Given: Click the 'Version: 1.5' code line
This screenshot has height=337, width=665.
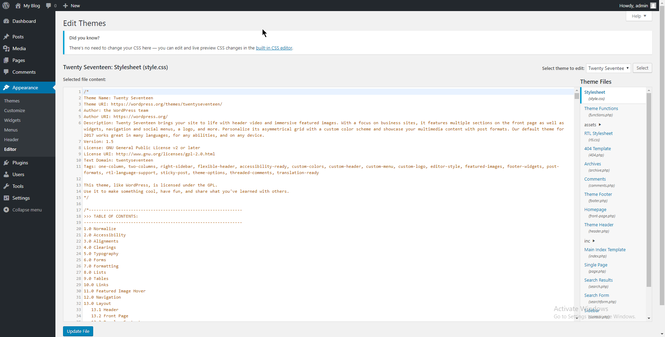Looking at the screenshot, I should tap(99, 142).
